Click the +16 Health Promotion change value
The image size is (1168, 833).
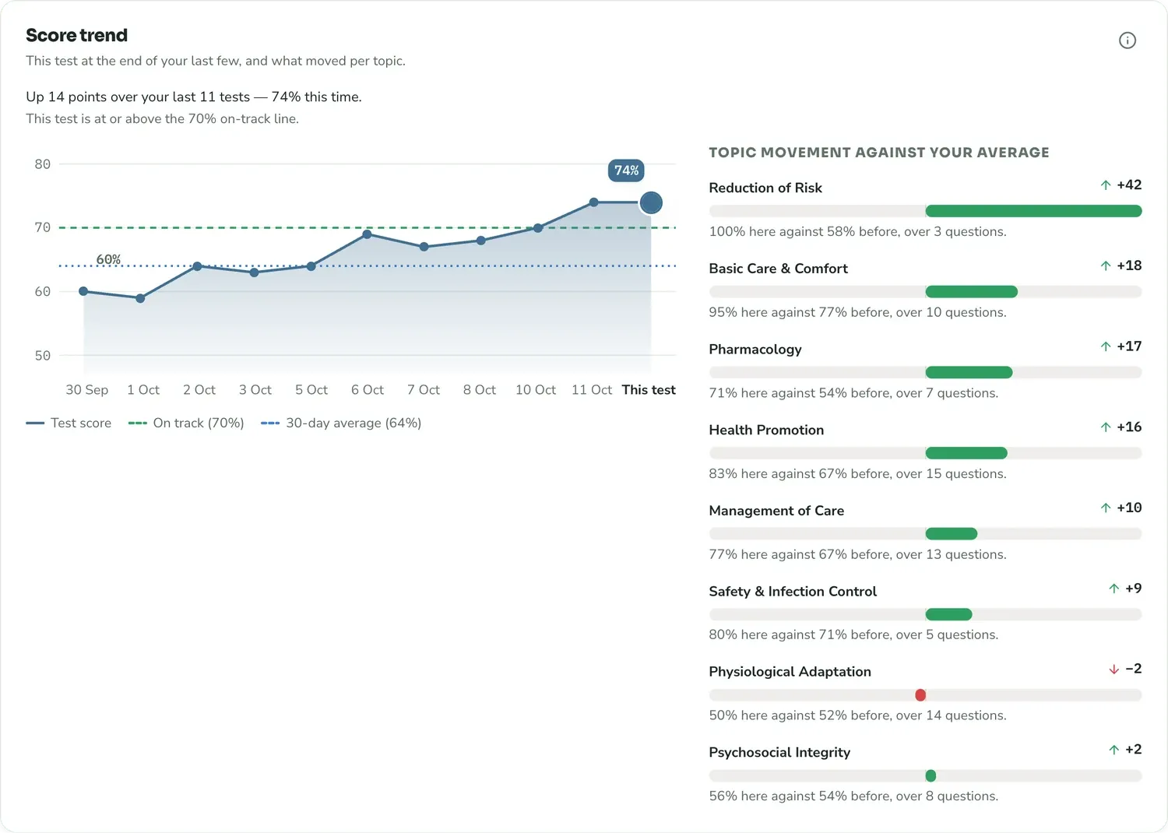[1129, 427]
